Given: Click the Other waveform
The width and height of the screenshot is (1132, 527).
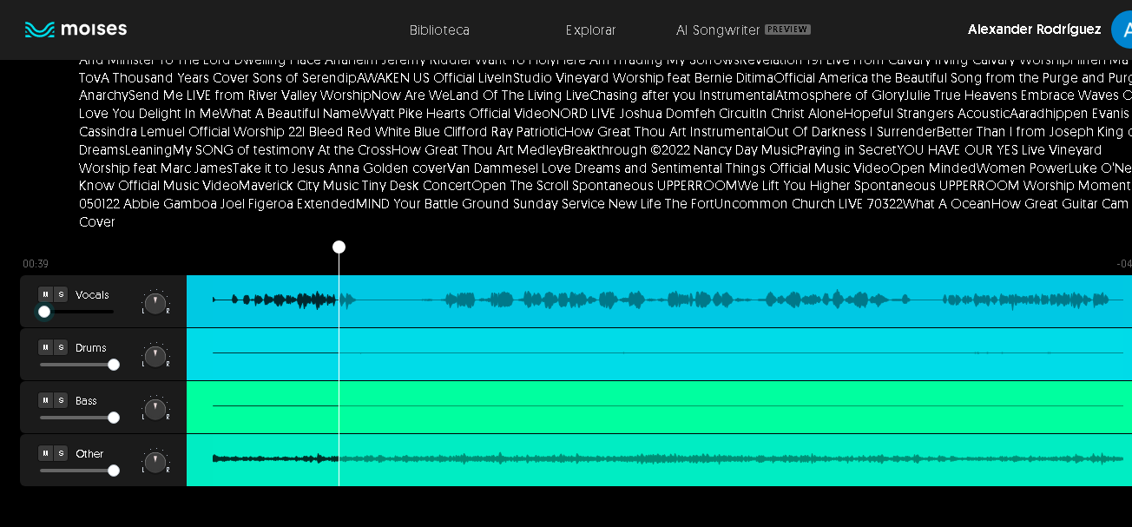Looking at the screenshot, I should click(x=659, y=460).
